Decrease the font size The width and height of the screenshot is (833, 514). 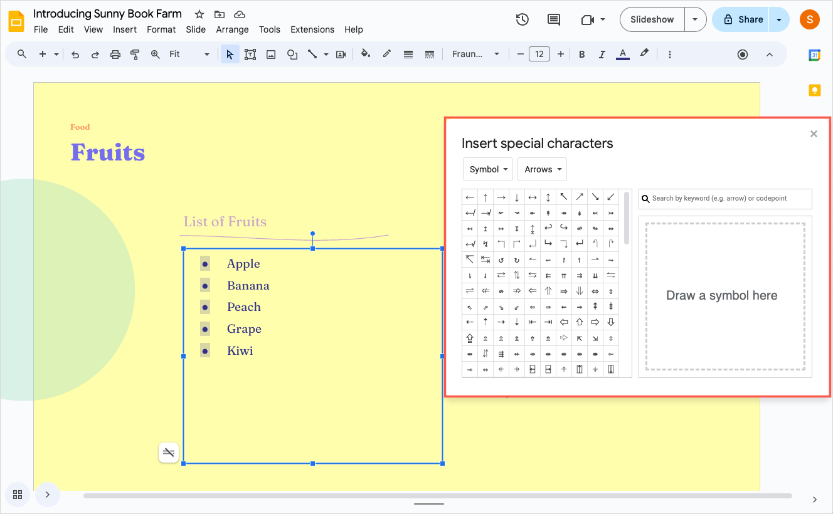pos(520,55)
